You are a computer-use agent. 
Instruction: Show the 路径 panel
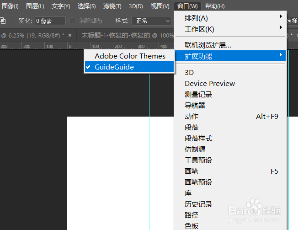tap(230, 215)
